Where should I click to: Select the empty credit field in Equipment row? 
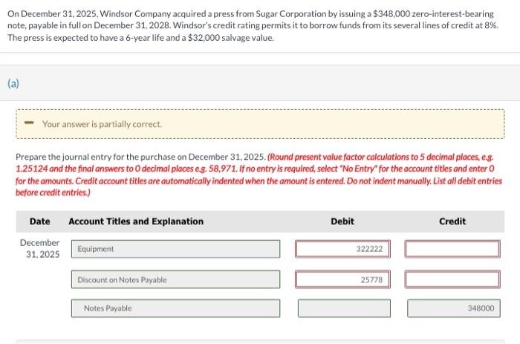(452, 249)
